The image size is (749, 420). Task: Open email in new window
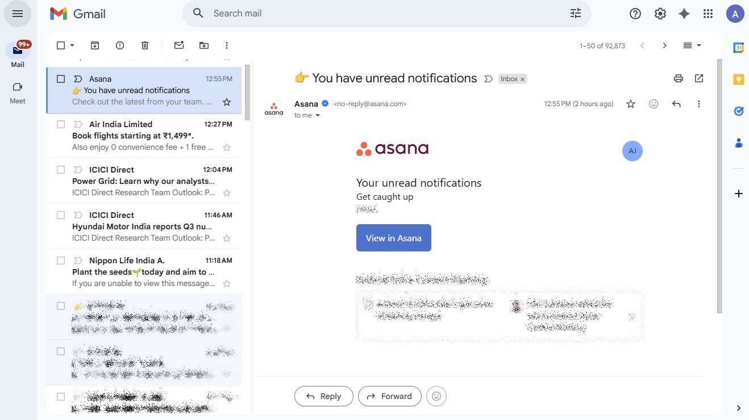pos(699,78)
